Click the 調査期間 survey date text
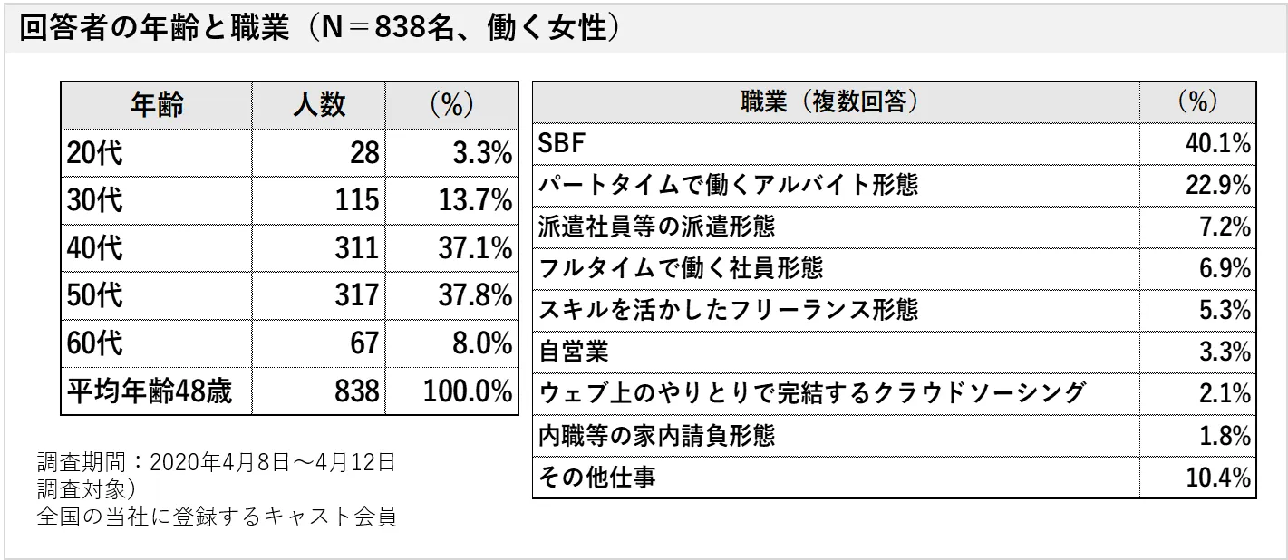Image resolution: width=1288 pixels, height=560 pixels. 217,462
